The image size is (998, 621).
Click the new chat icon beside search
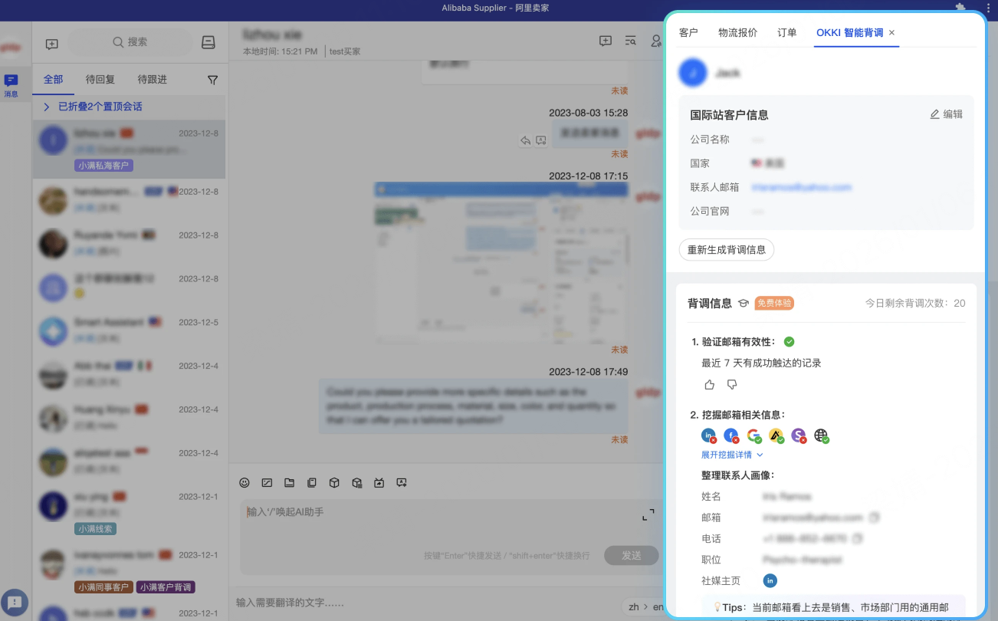(x=52, y=44)
